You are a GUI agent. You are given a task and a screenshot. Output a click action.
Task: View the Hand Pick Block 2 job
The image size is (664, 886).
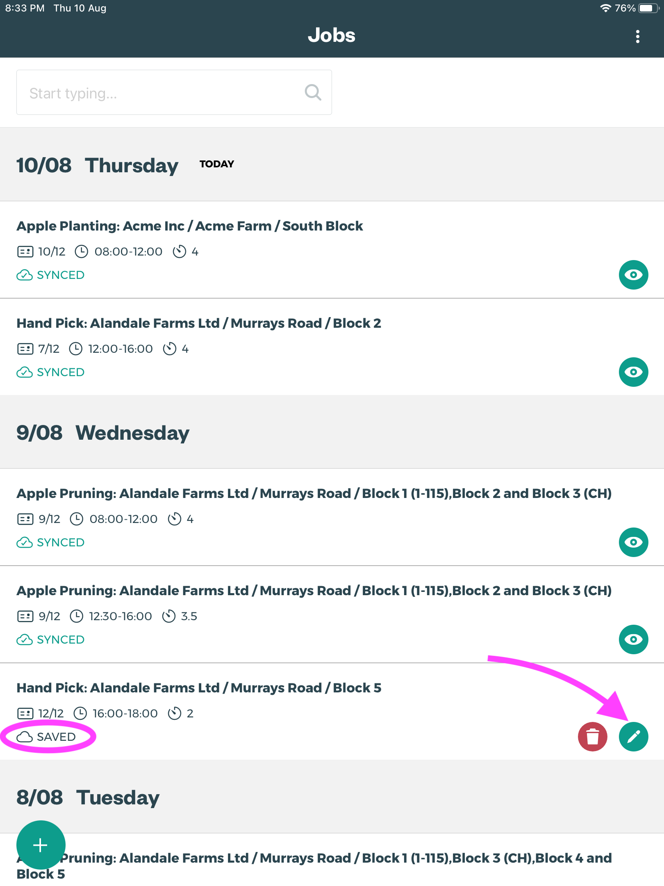633,372
